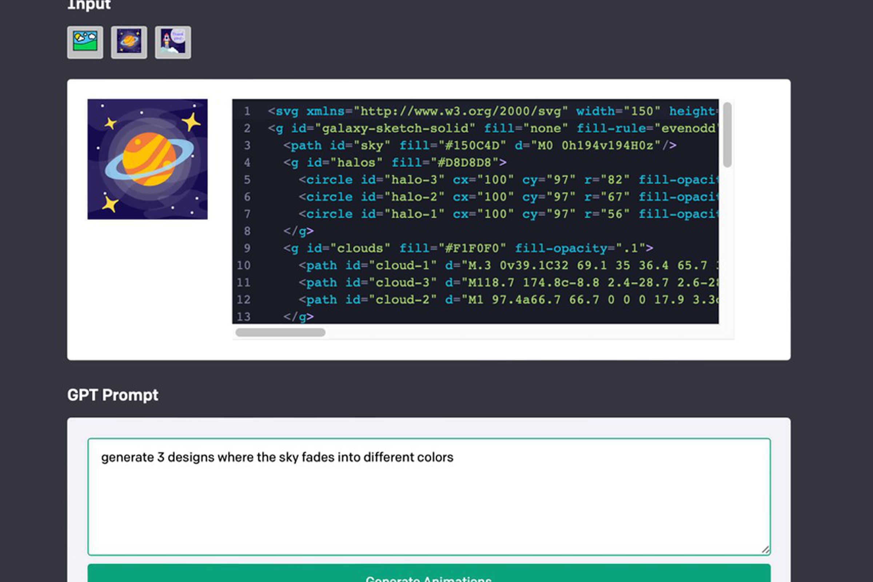Click the textarea resize handle corner
The width and height of the screenshot is (873, 582).
(765, 550)
